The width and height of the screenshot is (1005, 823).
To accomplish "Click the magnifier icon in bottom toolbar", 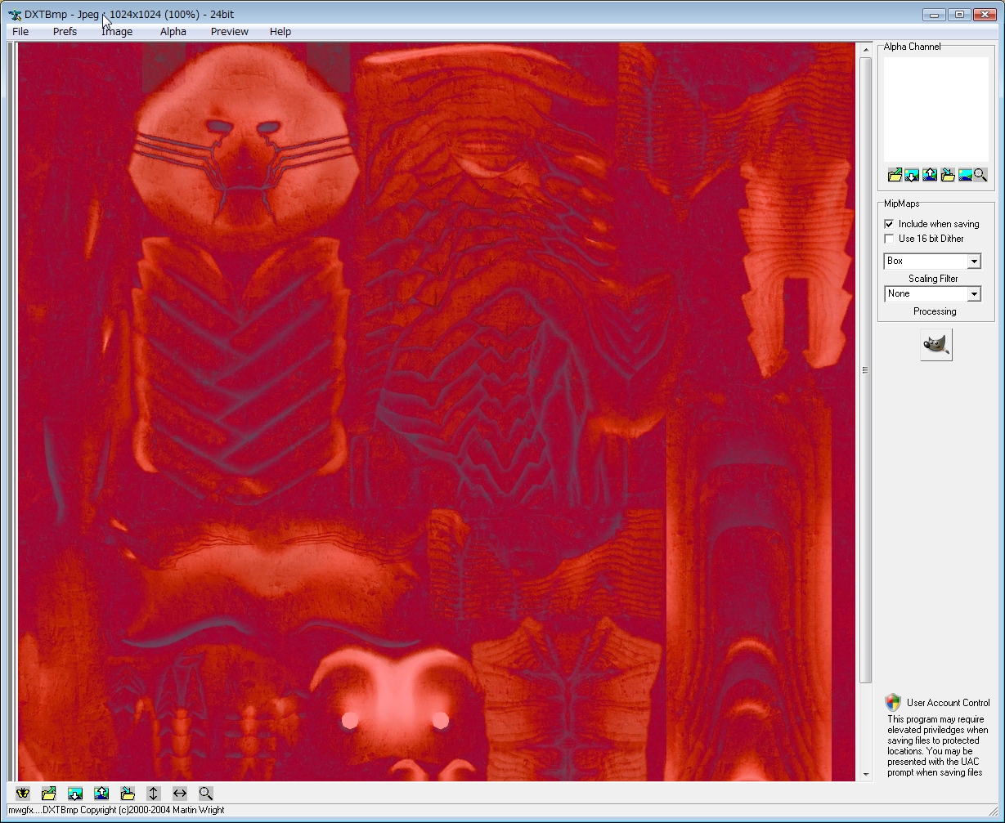I will click(x=206, y=794).
